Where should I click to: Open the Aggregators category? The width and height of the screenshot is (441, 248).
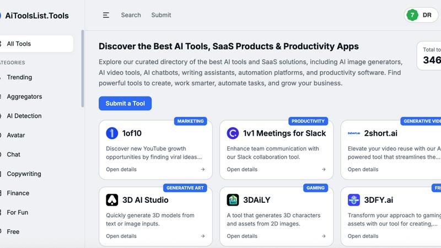click(x=24, y=97)
